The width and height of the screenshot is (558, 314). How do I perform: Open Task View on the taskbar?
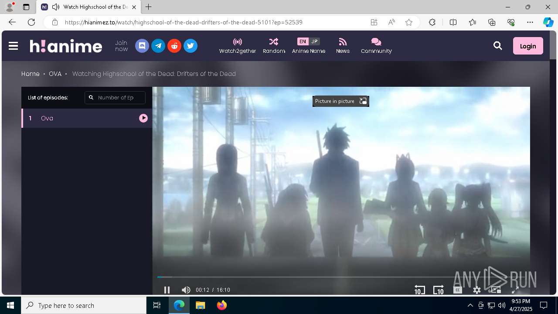point(157,305)
